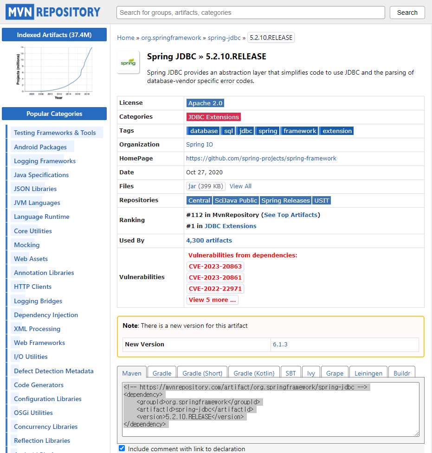Click View All files link
Screen dimensions: 432x453
coord(240,186)
